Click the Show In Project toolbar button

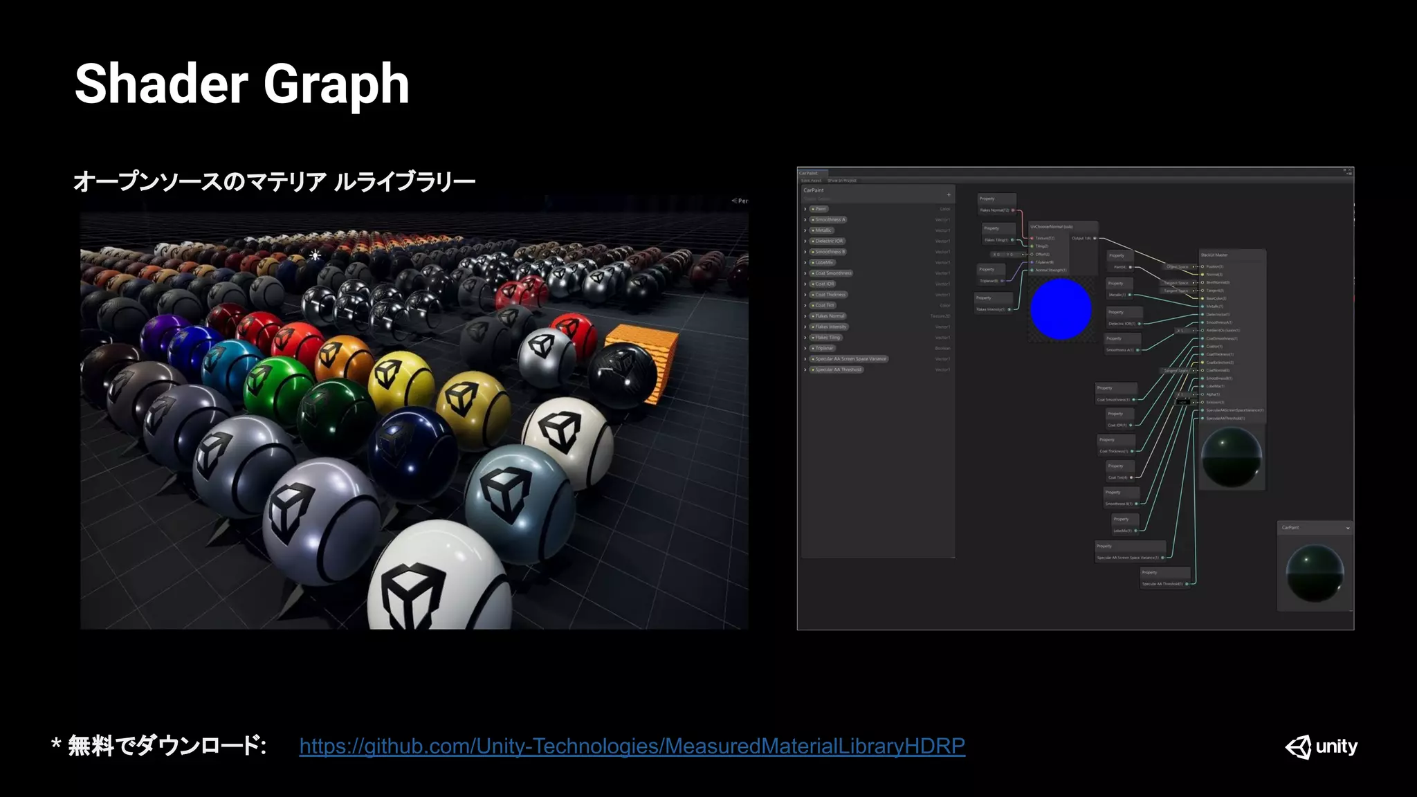pos(842,181)
